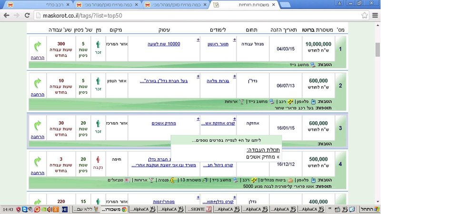Click the male gender icon in row 2
The height and width of the screenshot is (214, 476).
tap(98, 81)
